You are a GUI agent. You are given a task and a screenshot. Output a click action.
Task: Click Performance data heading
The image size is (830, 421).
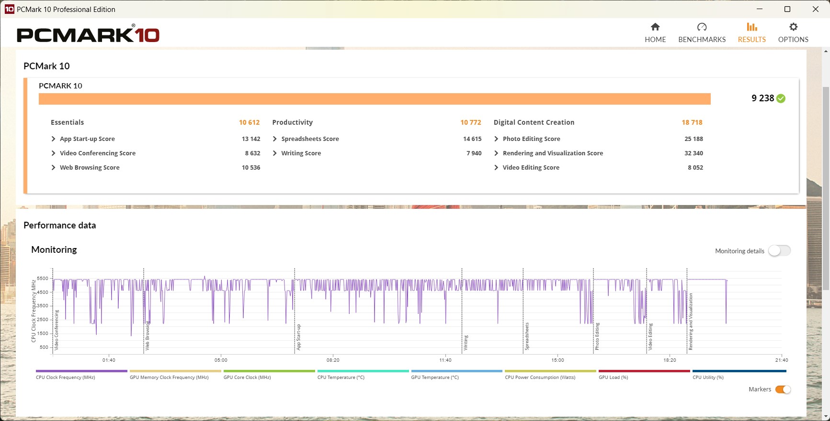tap(60, 225)
